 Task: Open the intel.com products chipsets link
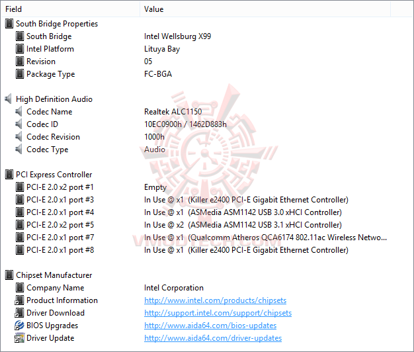pos(215,300)
